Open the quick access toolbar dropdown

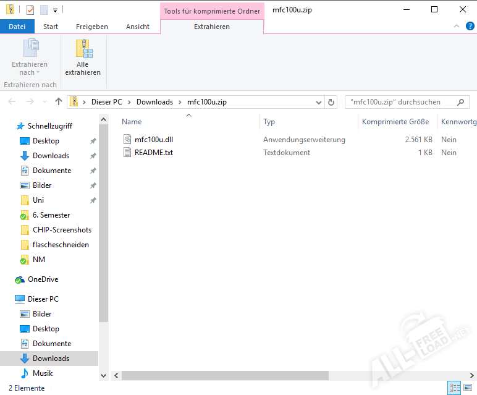click(x=55, y=10)
